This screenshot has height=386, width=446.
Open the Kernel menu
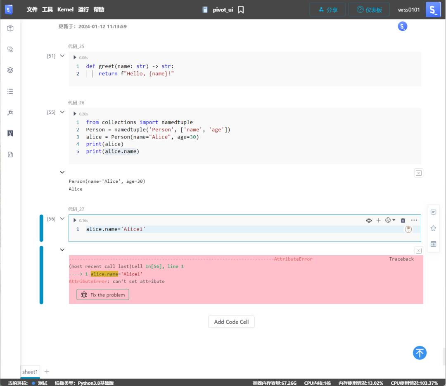[65, 9]
